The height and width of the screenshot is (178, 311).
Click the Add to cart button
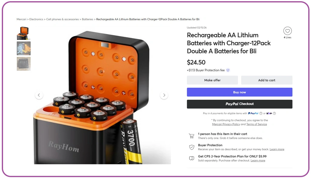266,80
